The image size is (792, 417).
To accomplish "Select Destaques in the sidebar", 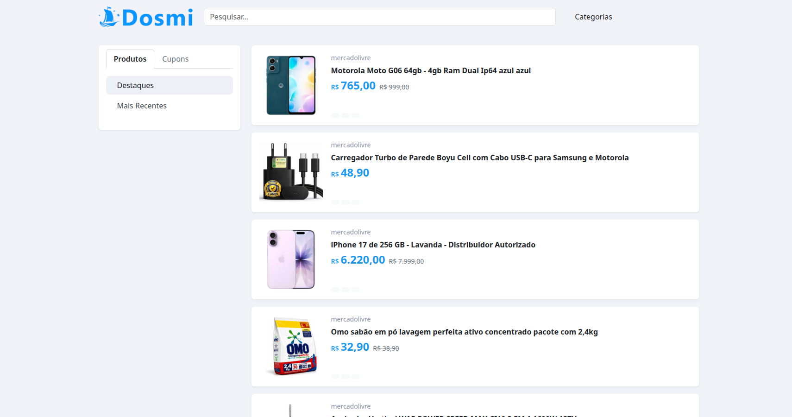I will click(x=170, y=85).
